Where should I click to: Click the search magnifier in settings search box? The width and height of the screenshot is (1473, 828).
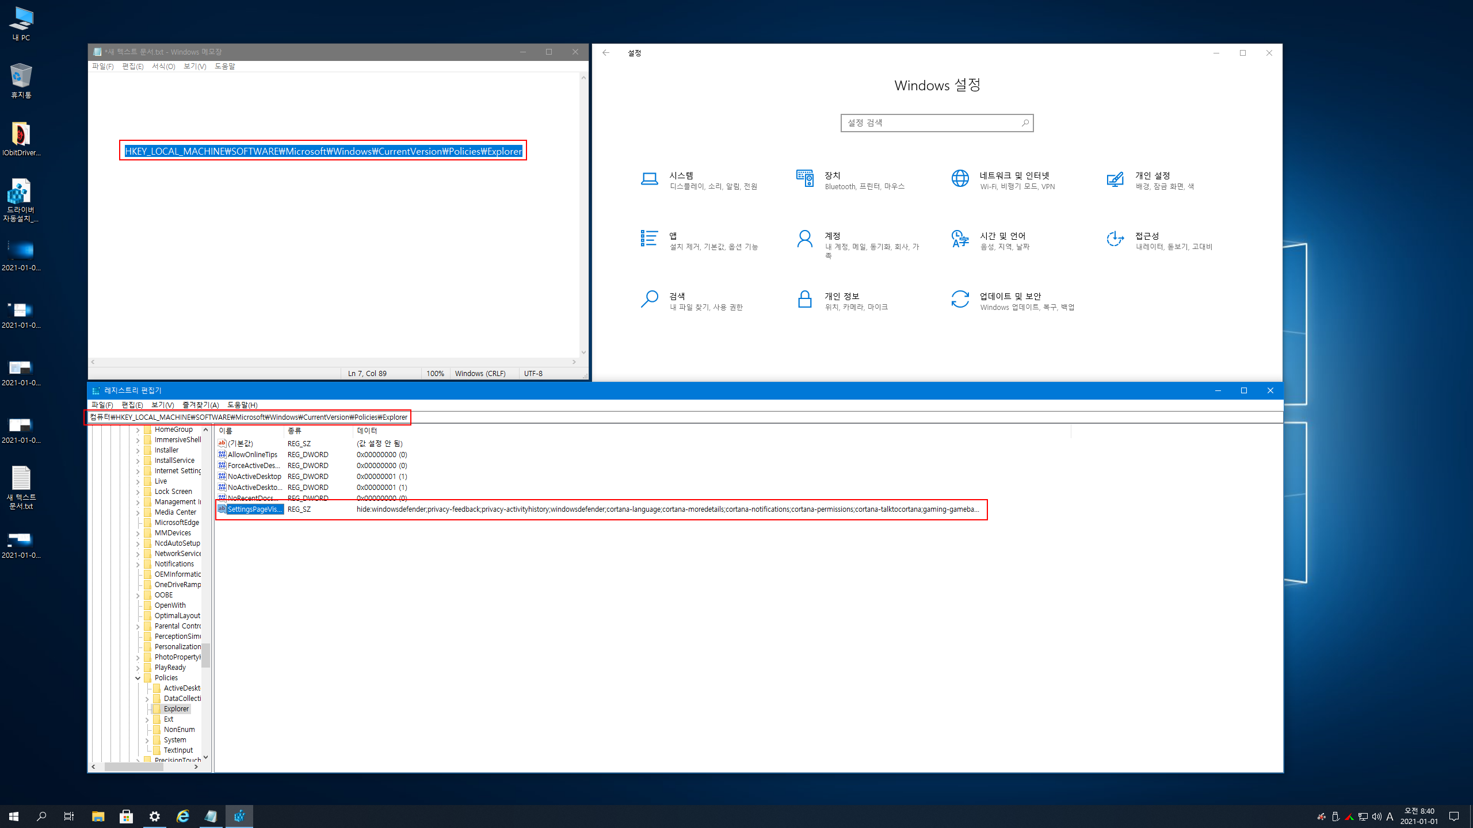1025,122
